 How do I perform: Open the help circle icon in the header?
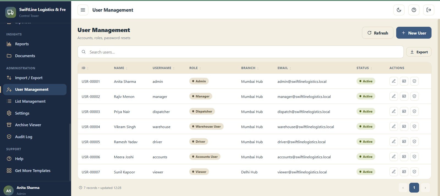pos(414,10)
